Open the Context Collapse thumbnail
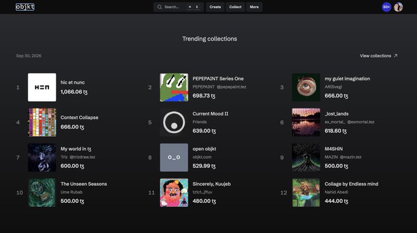This screenshot has width=417, height=233. [42, 123]
